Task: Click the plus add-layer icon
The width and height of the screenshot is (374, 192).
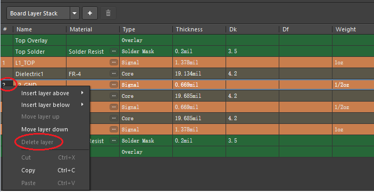Action: coord(90,13)
